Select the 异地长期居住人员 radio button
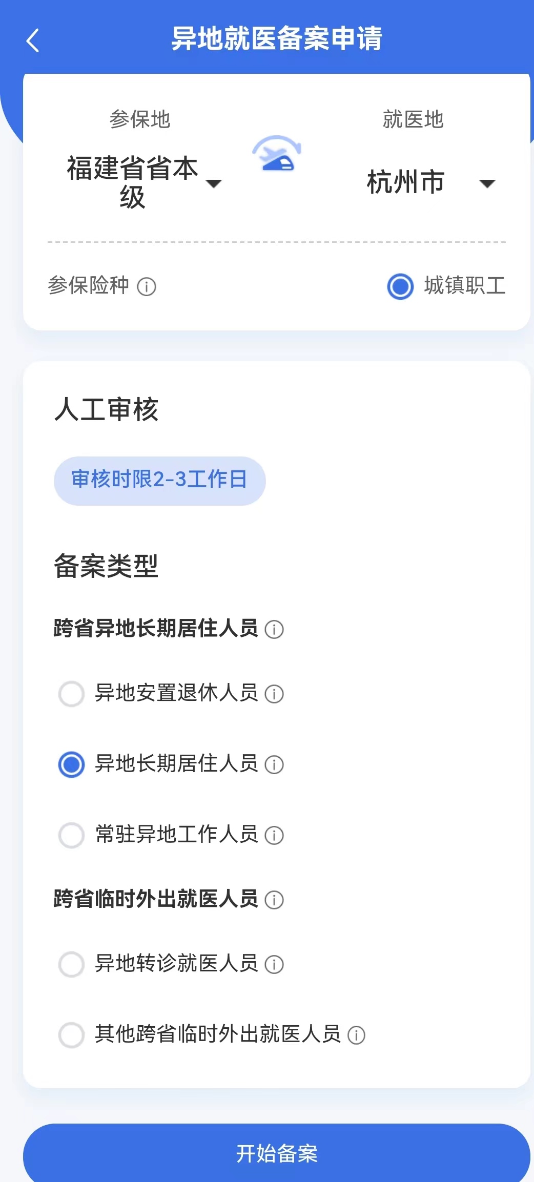This screenshot has height=1182, width=534. [x=72, y=764]
